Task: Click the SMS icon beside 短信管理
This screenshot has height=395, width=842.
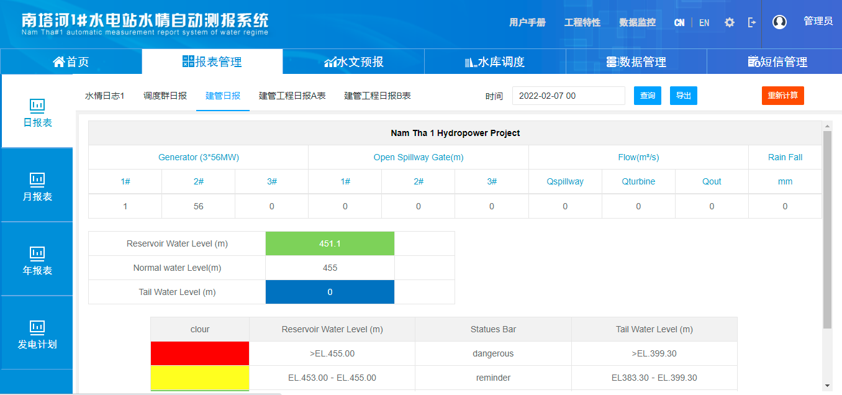Action: (754, 62)
